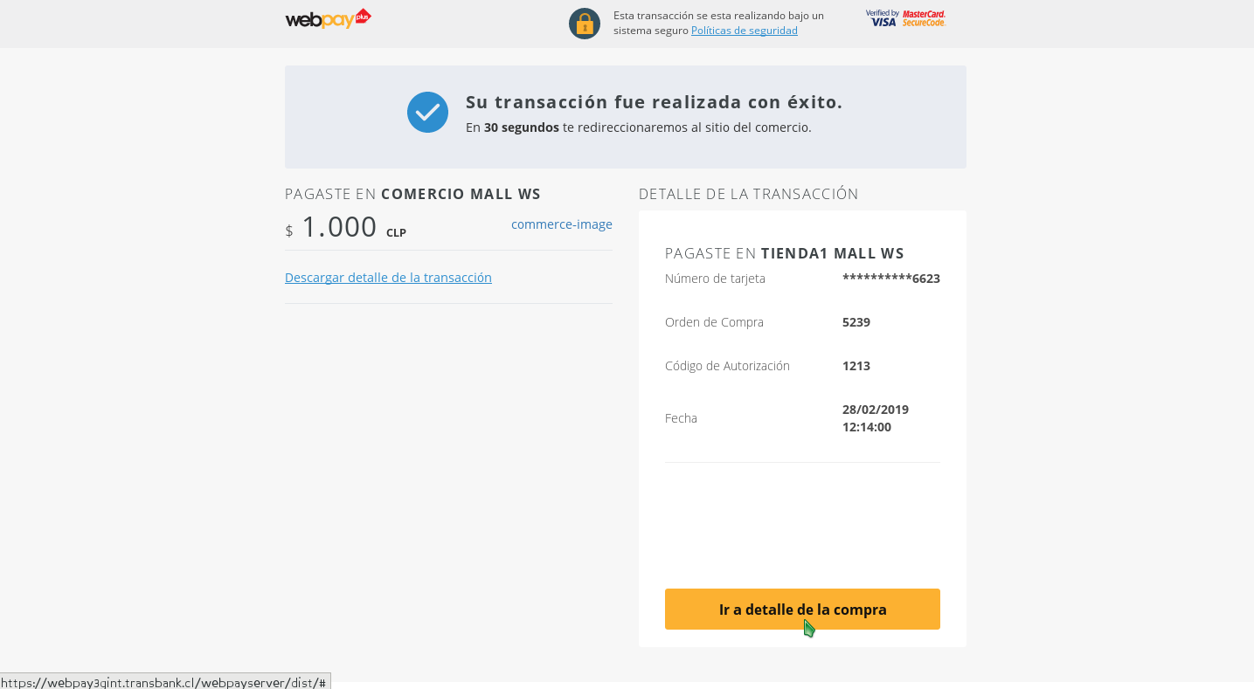The image size is (1254, 689).
Task: Select the COMERCIO MALL WS merchant name
Action: pos(461,194)
